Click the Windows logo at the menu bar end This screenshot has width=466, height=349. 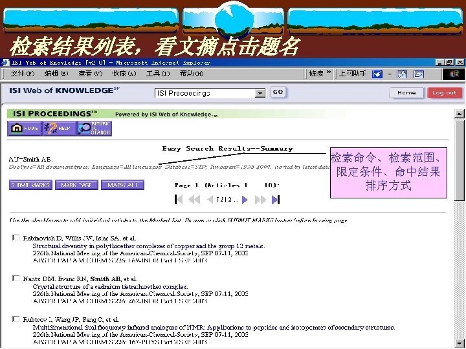[x=454, y=74]
